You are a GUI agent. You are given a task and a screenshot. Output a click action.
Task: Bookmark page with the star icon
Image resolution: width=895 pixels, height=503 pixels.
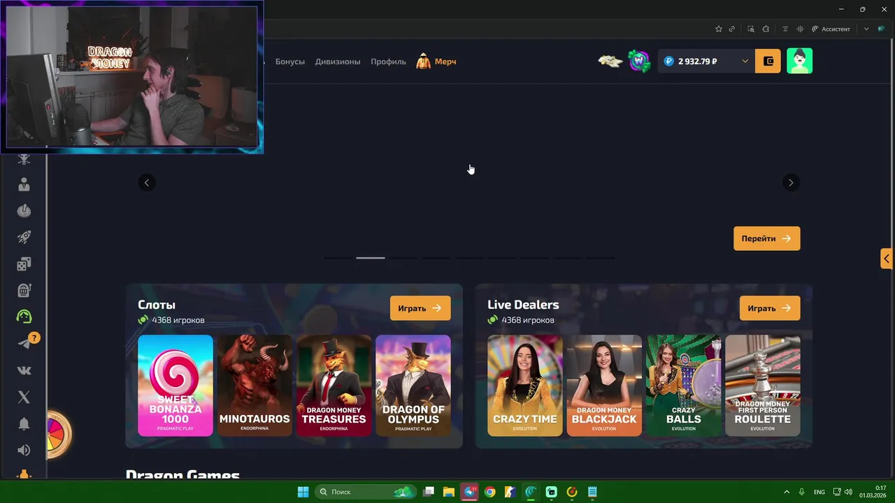[718, 29]
